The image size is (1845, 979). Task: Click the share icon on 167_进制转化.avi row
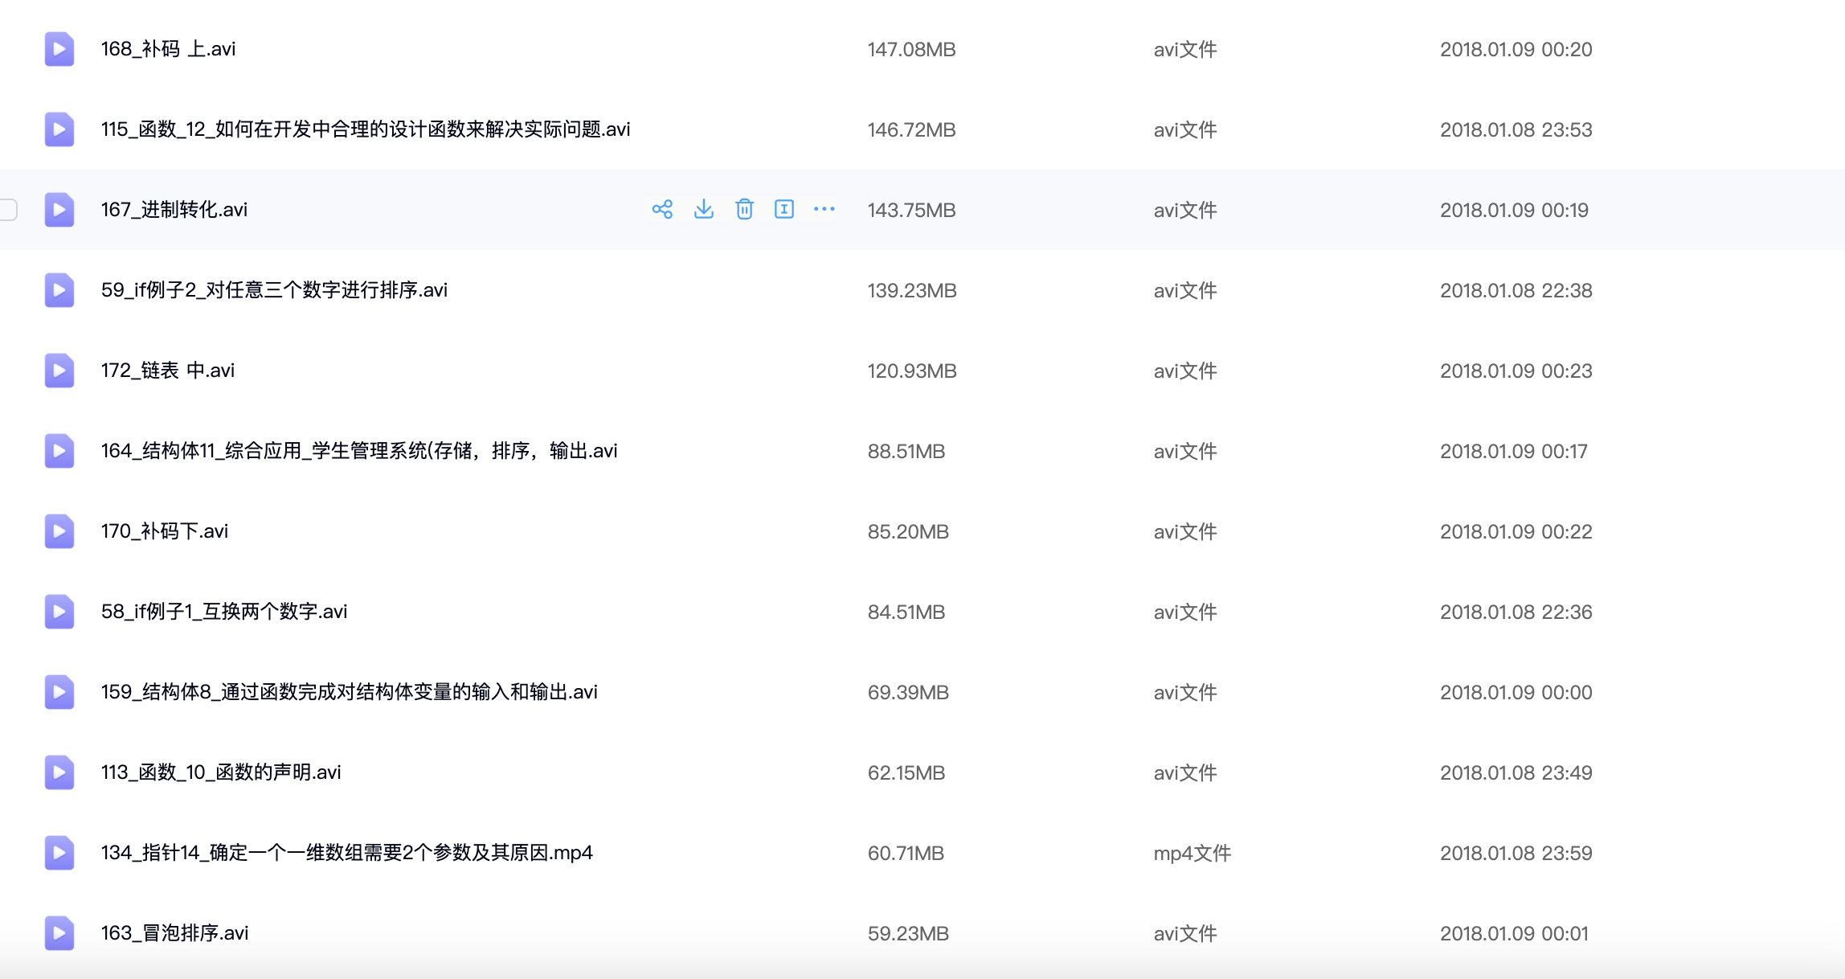coord(662,210)
